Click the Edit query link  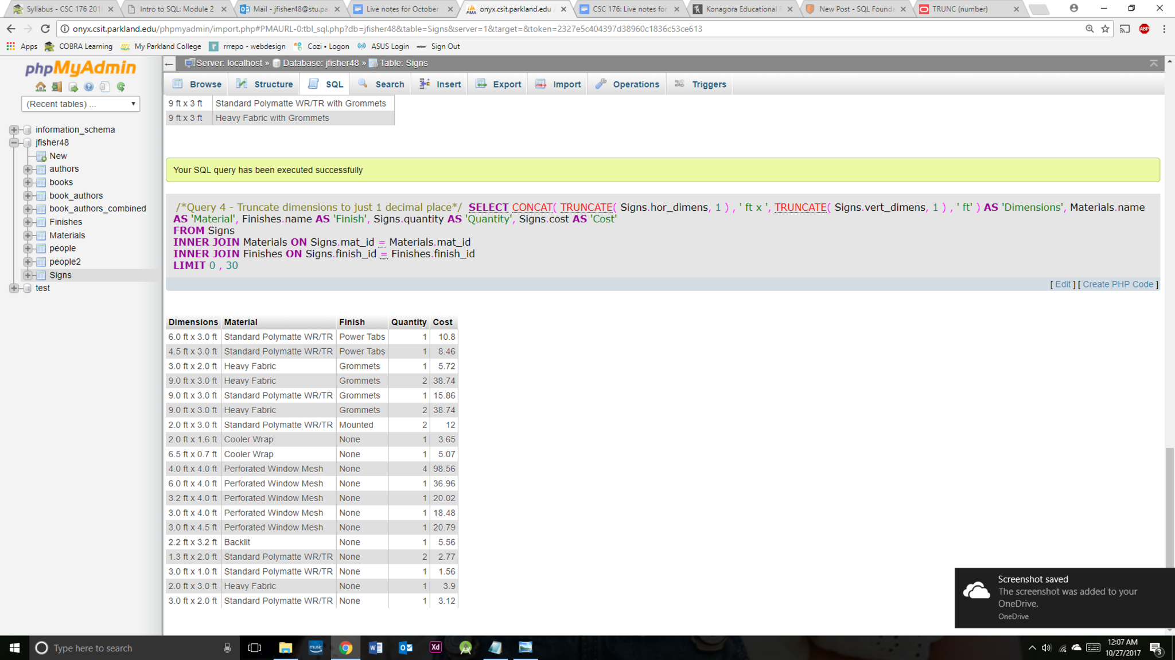pos(1063,284)
